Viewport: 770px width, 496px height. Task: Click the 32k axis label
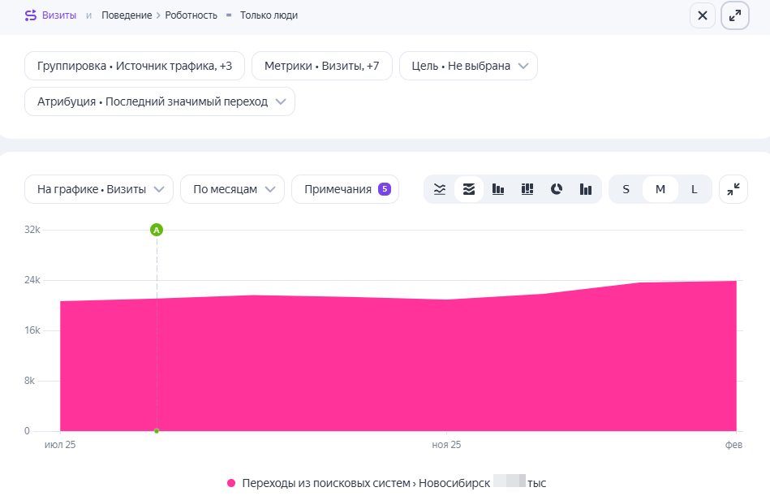[32, 230]
